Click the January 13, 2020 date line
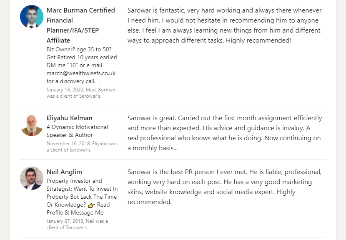The width and height of the screenshot is (346, 240). 80,90
